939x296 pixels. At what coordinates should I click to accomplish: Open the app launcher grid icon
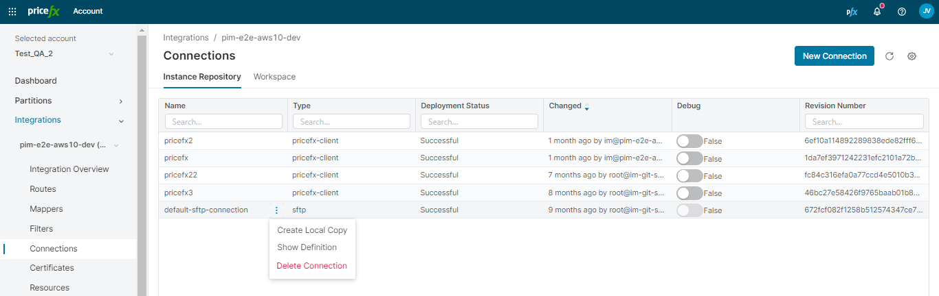pyautogui.click(x=12, y=11)
